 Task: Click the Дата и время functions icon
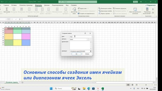[x=42, y=9]
